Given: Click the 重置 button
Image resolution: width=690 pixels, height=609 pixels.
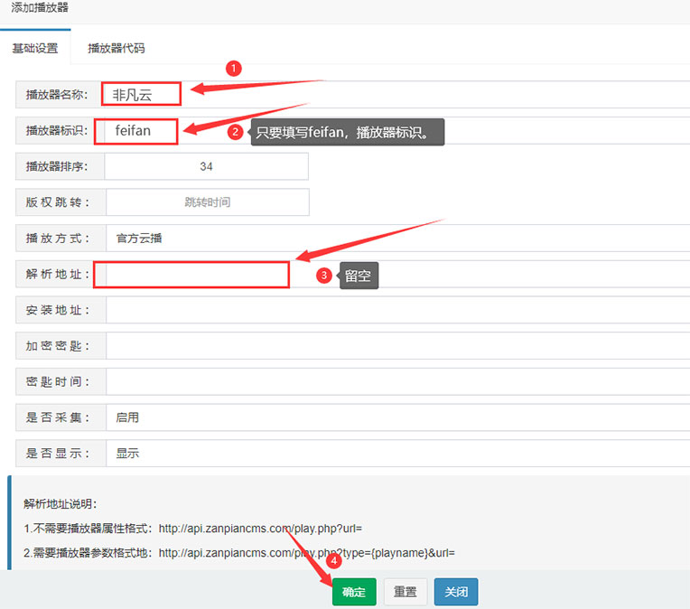Looking at the screenshot, I should click(x=406, y=592).
